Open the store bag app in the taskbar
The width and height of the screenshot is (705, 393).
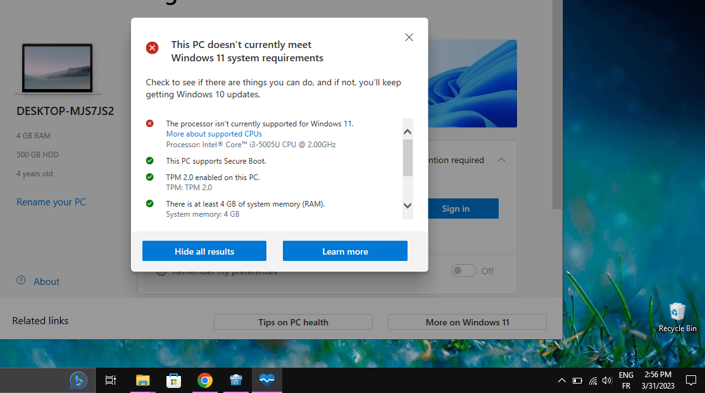[235, 380]
